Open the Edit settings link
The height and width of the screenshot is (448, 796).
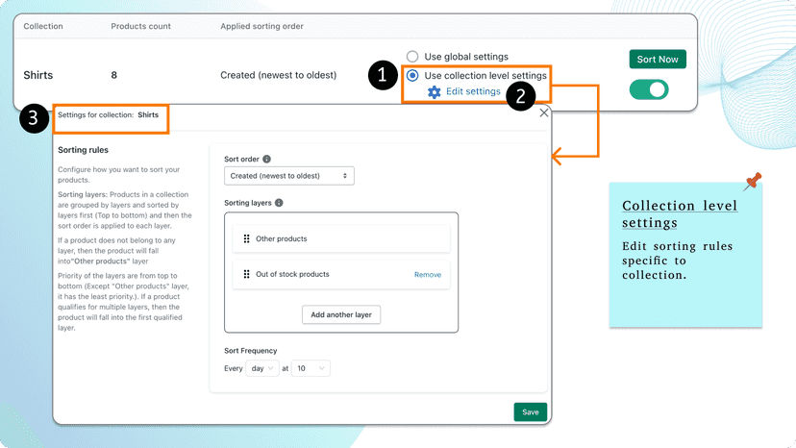click(473, 91)
